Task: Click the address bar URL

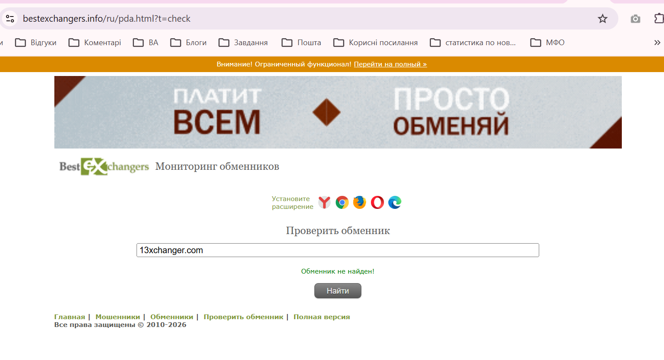Action: pos(107,19)
